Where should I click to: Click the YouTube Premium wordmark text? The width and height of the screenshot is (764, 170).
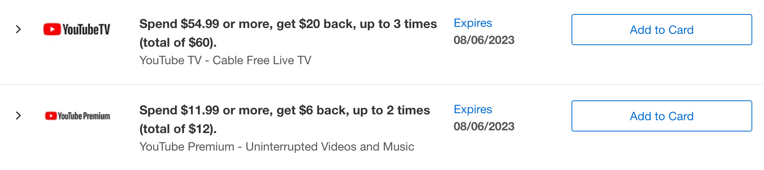(x=84, y=116)
